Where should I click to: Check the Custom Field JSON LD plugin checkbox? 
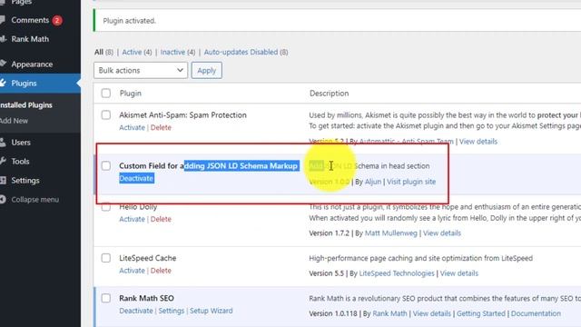(106, 165)
